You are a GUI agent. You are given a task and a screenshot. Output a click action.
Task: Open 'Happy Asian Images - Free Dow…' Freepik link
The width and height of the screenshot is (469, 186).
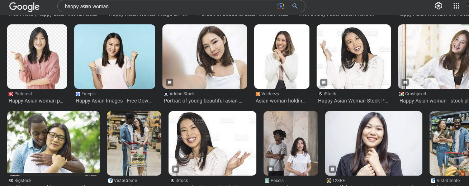tap(114, 101)
